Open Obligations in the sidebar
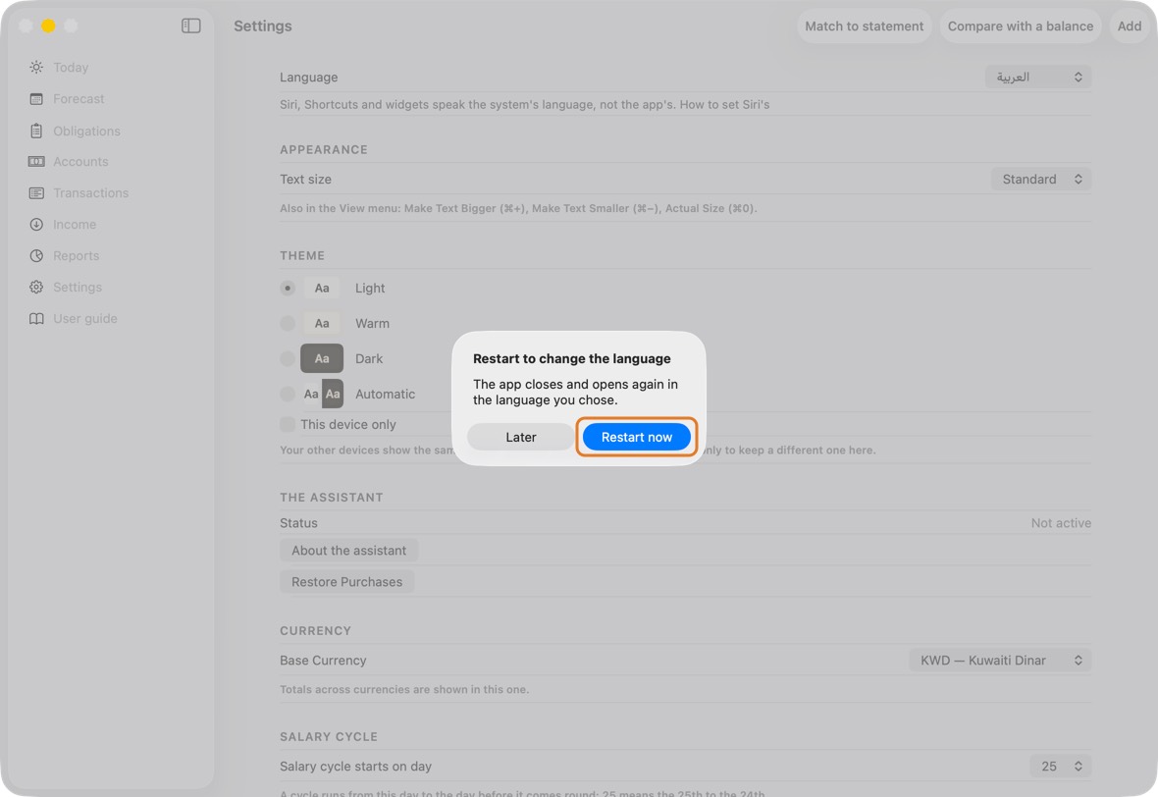 86,131
